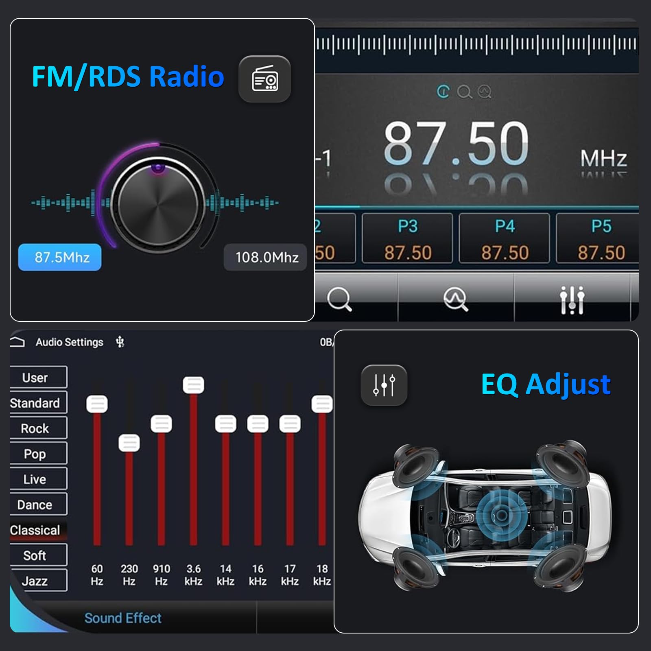The image size is (651, 651).
Task: Select preset station P3 87.50
Action: tap(407, 239)
